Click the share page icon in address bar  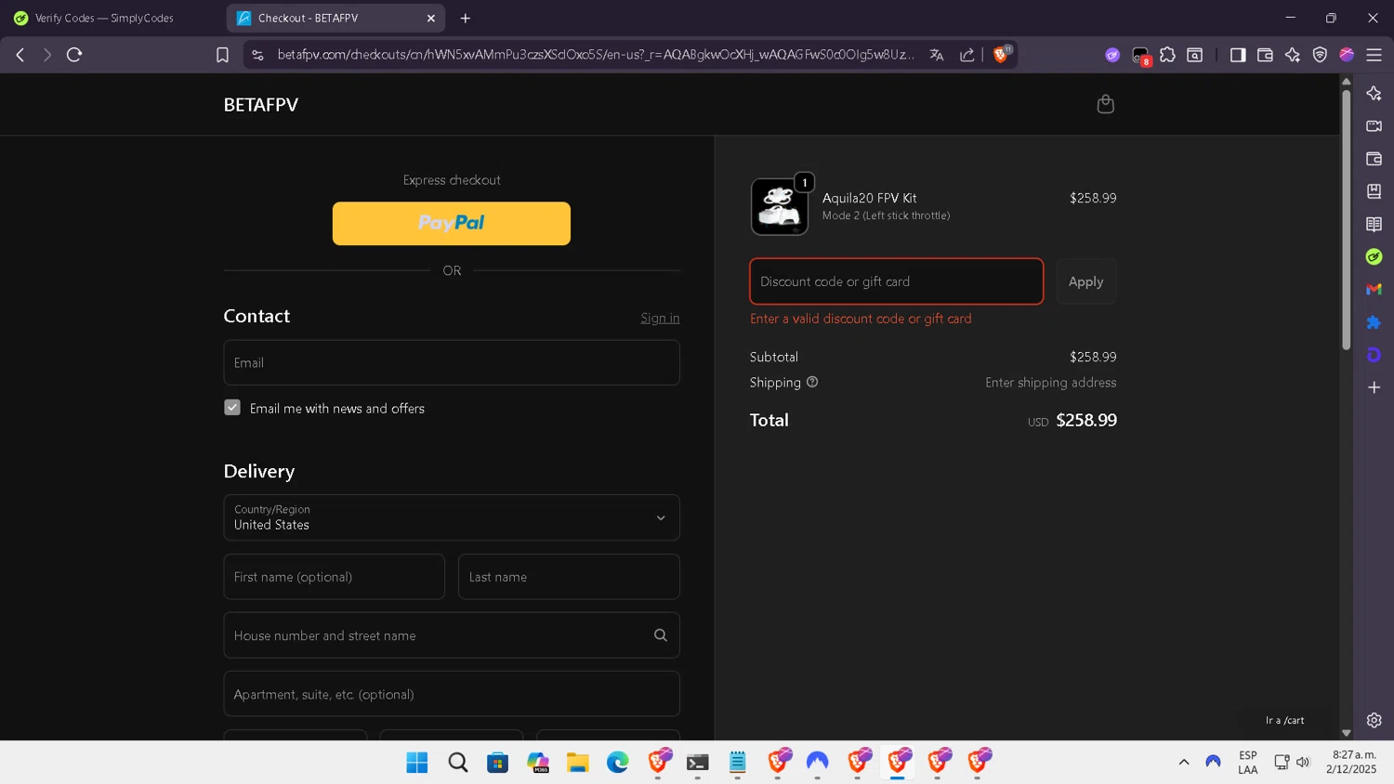coord(967,55)
